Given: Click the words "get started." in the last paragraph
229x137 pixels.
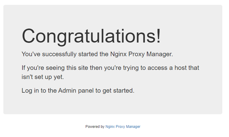Looking at the screenshot, I should (118, 91).
